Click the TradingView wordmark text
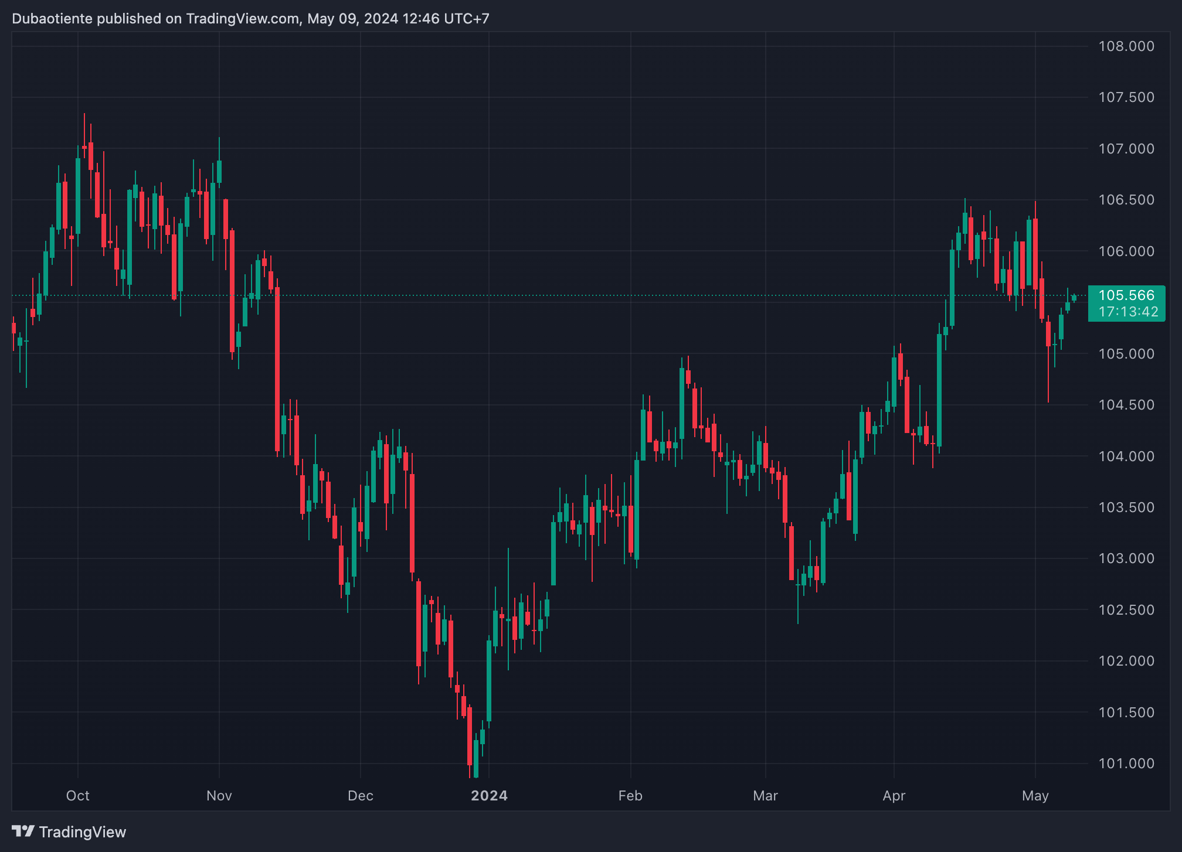The height and width of the screenshot is (852, 1182). (83, 832)
